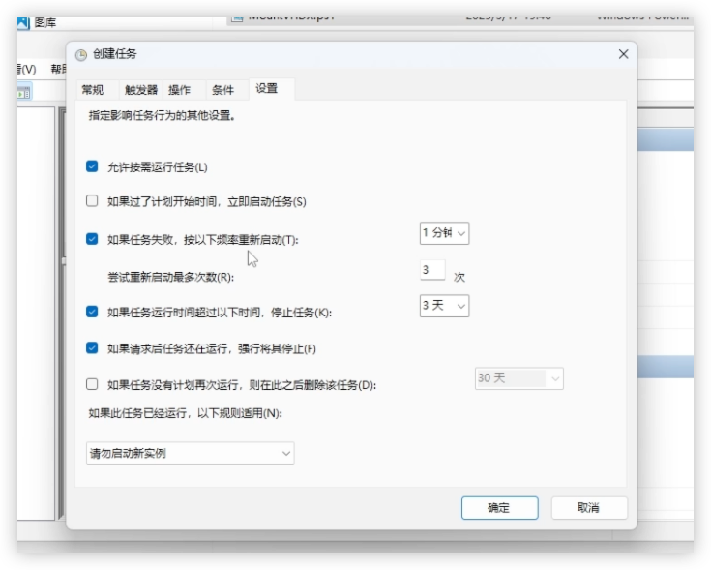
Task: Close the 创建任务 dialog with the X
Action: coord(623,55)
